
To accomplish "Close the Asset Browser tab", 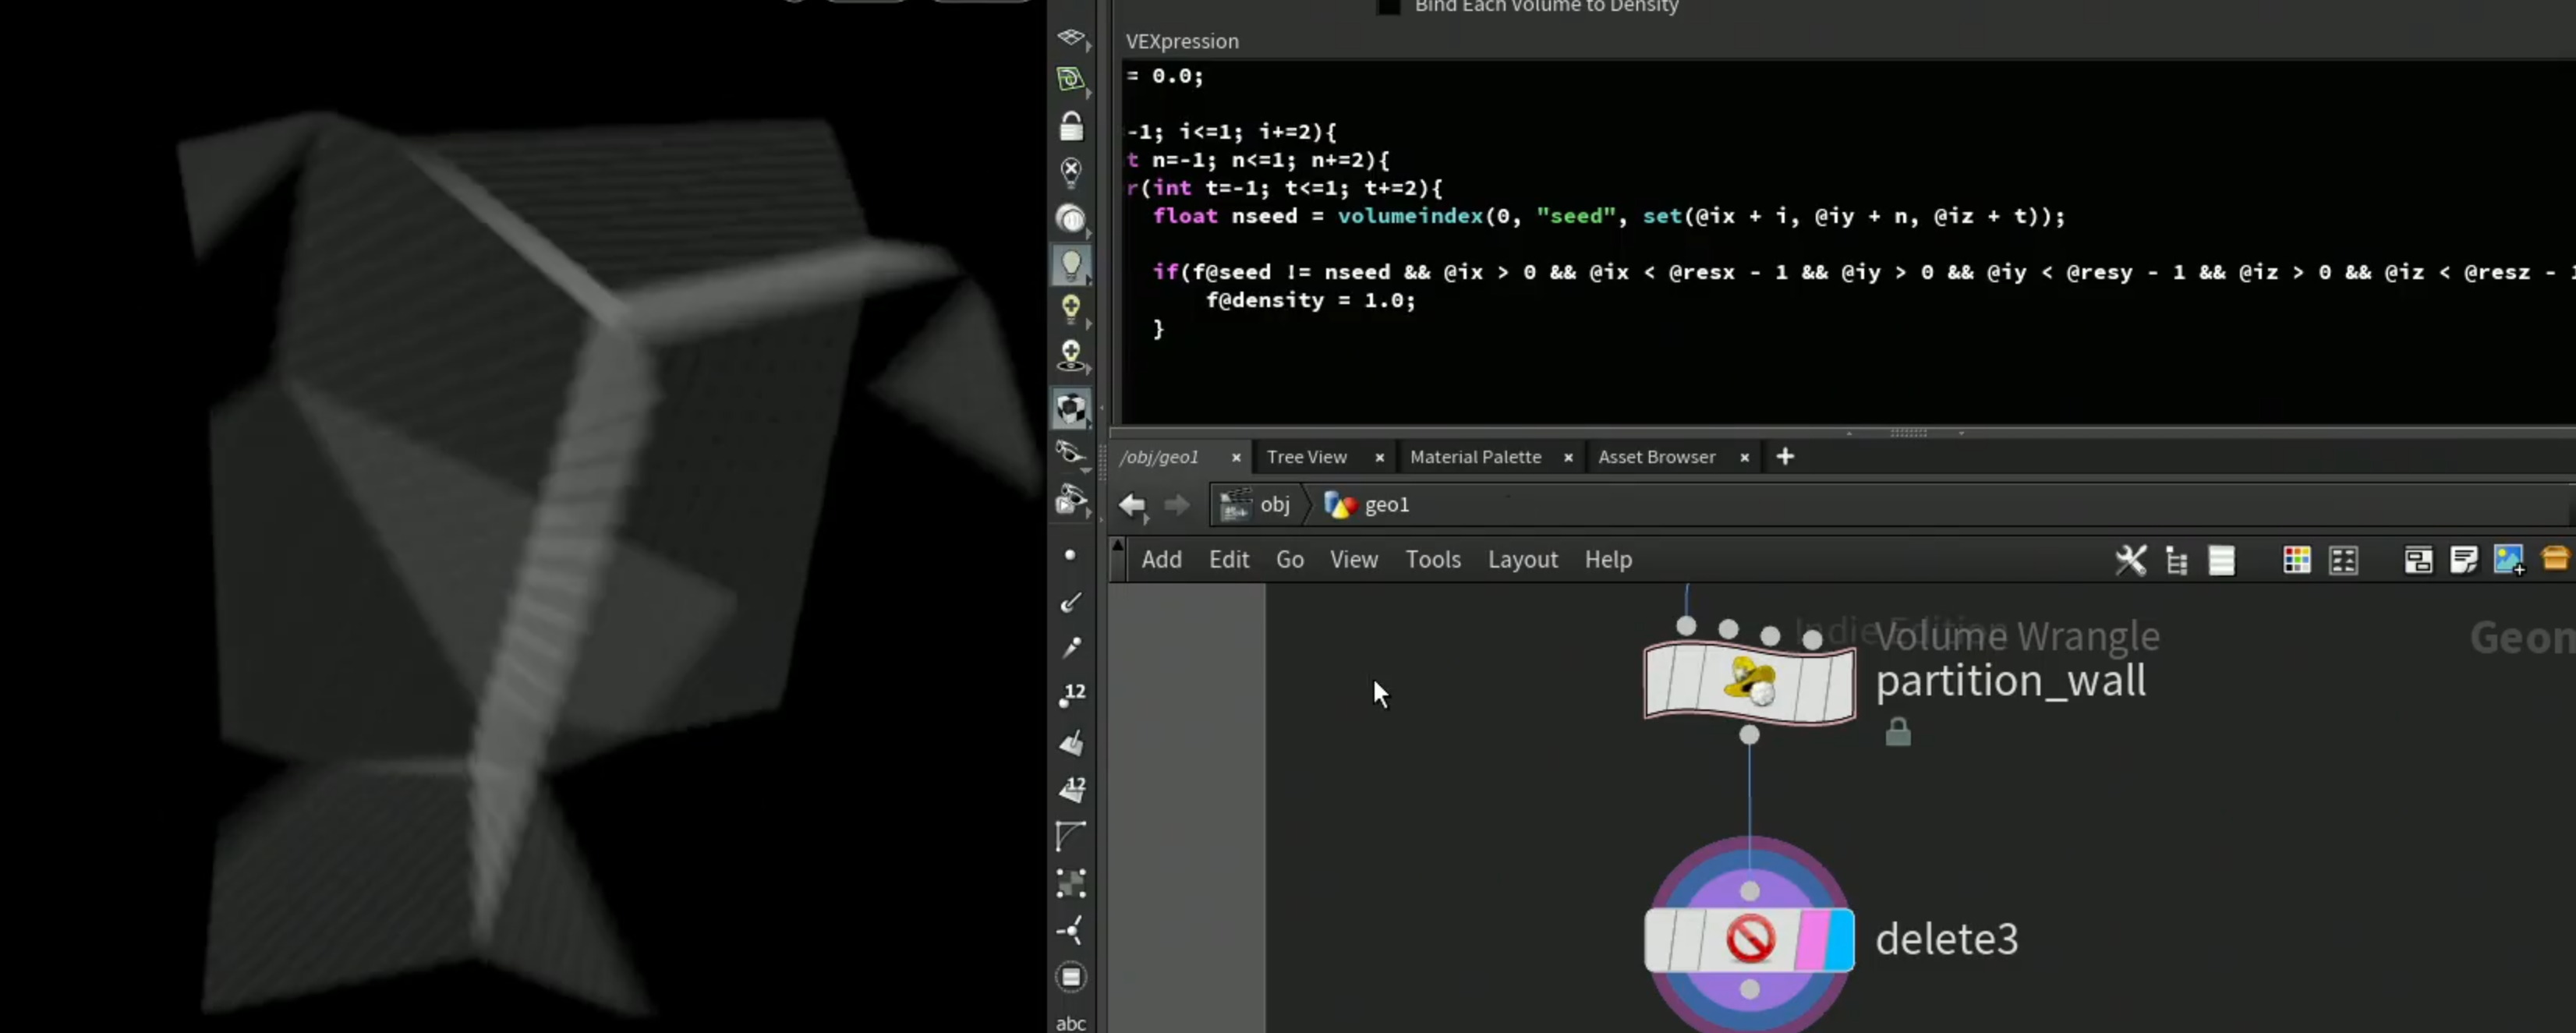I will pyautogui.click(x=1744, y=457).
